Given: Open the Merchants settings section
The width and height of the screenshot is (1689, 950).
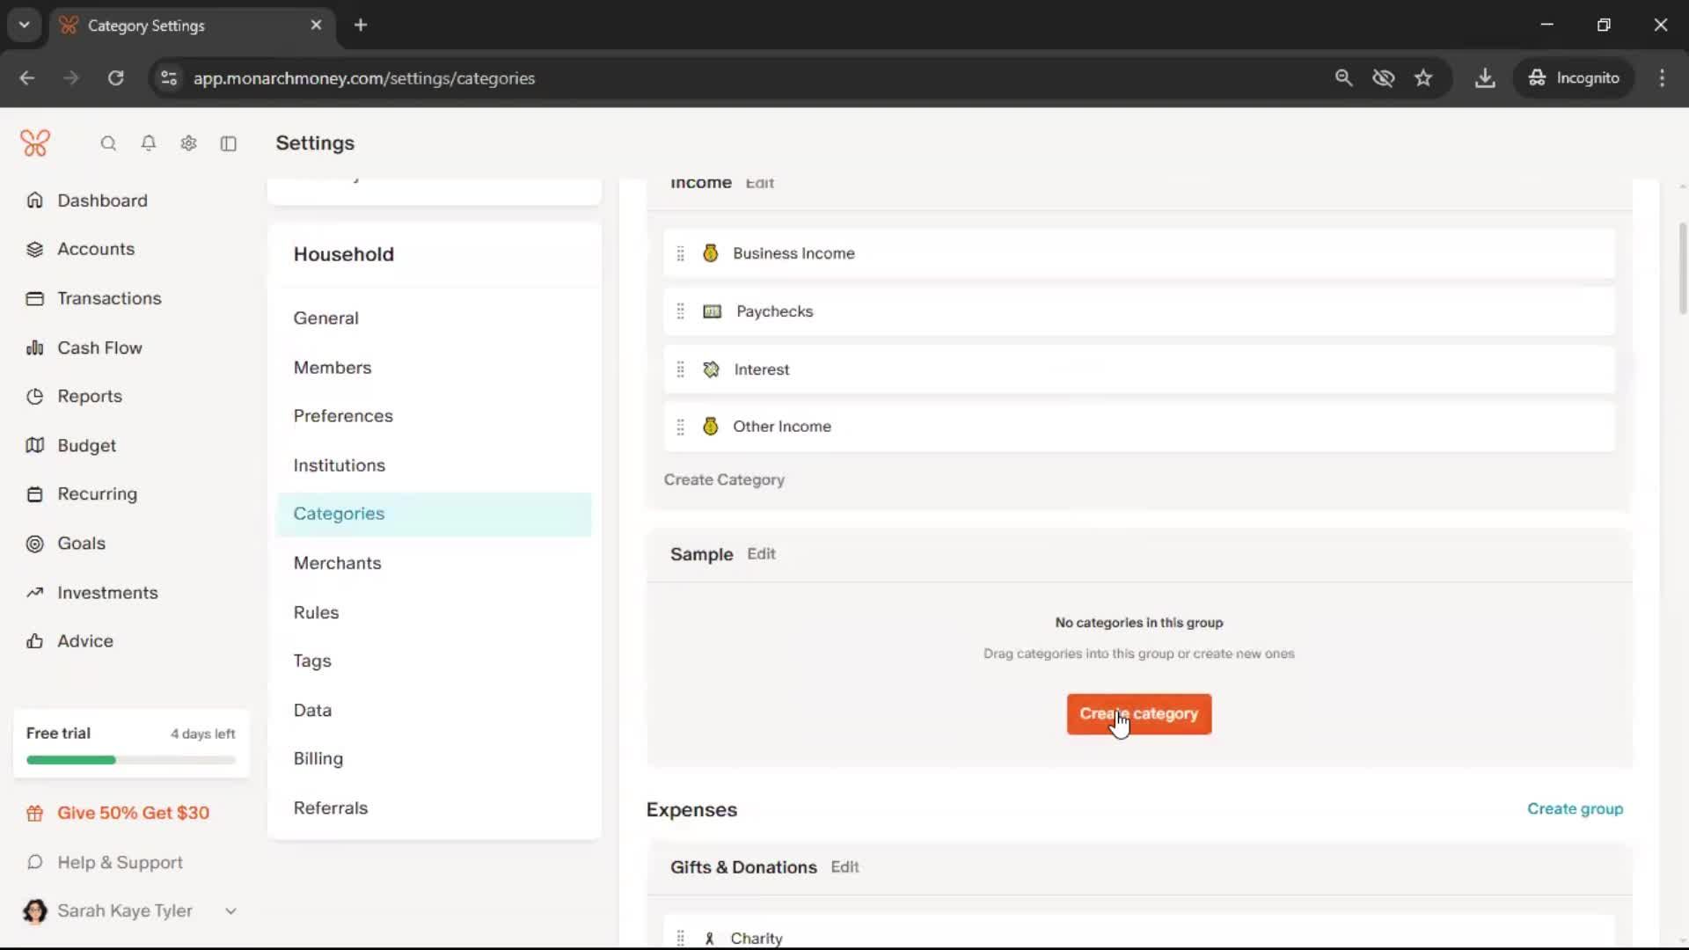Looking at the screenshot, I should point(337,563).
